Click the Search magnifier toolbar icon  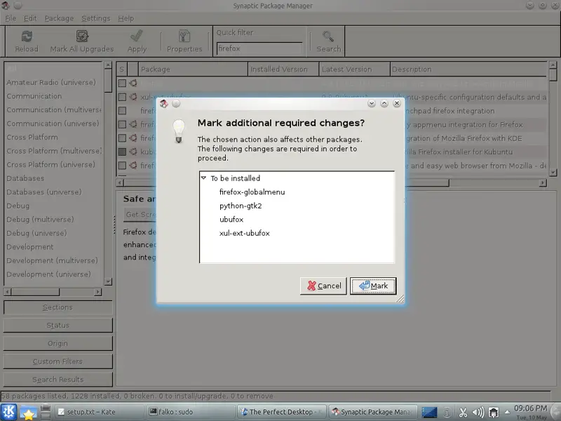[328, 36]
